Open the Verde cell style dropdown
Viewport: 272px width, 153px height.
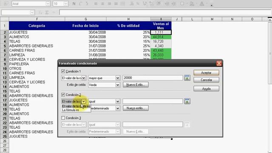[x=118, y=85]
